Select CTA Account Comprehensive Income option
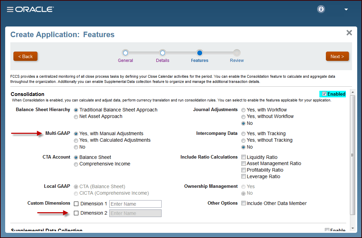Screen dimensions: 362x238 [x=76, y=164]
